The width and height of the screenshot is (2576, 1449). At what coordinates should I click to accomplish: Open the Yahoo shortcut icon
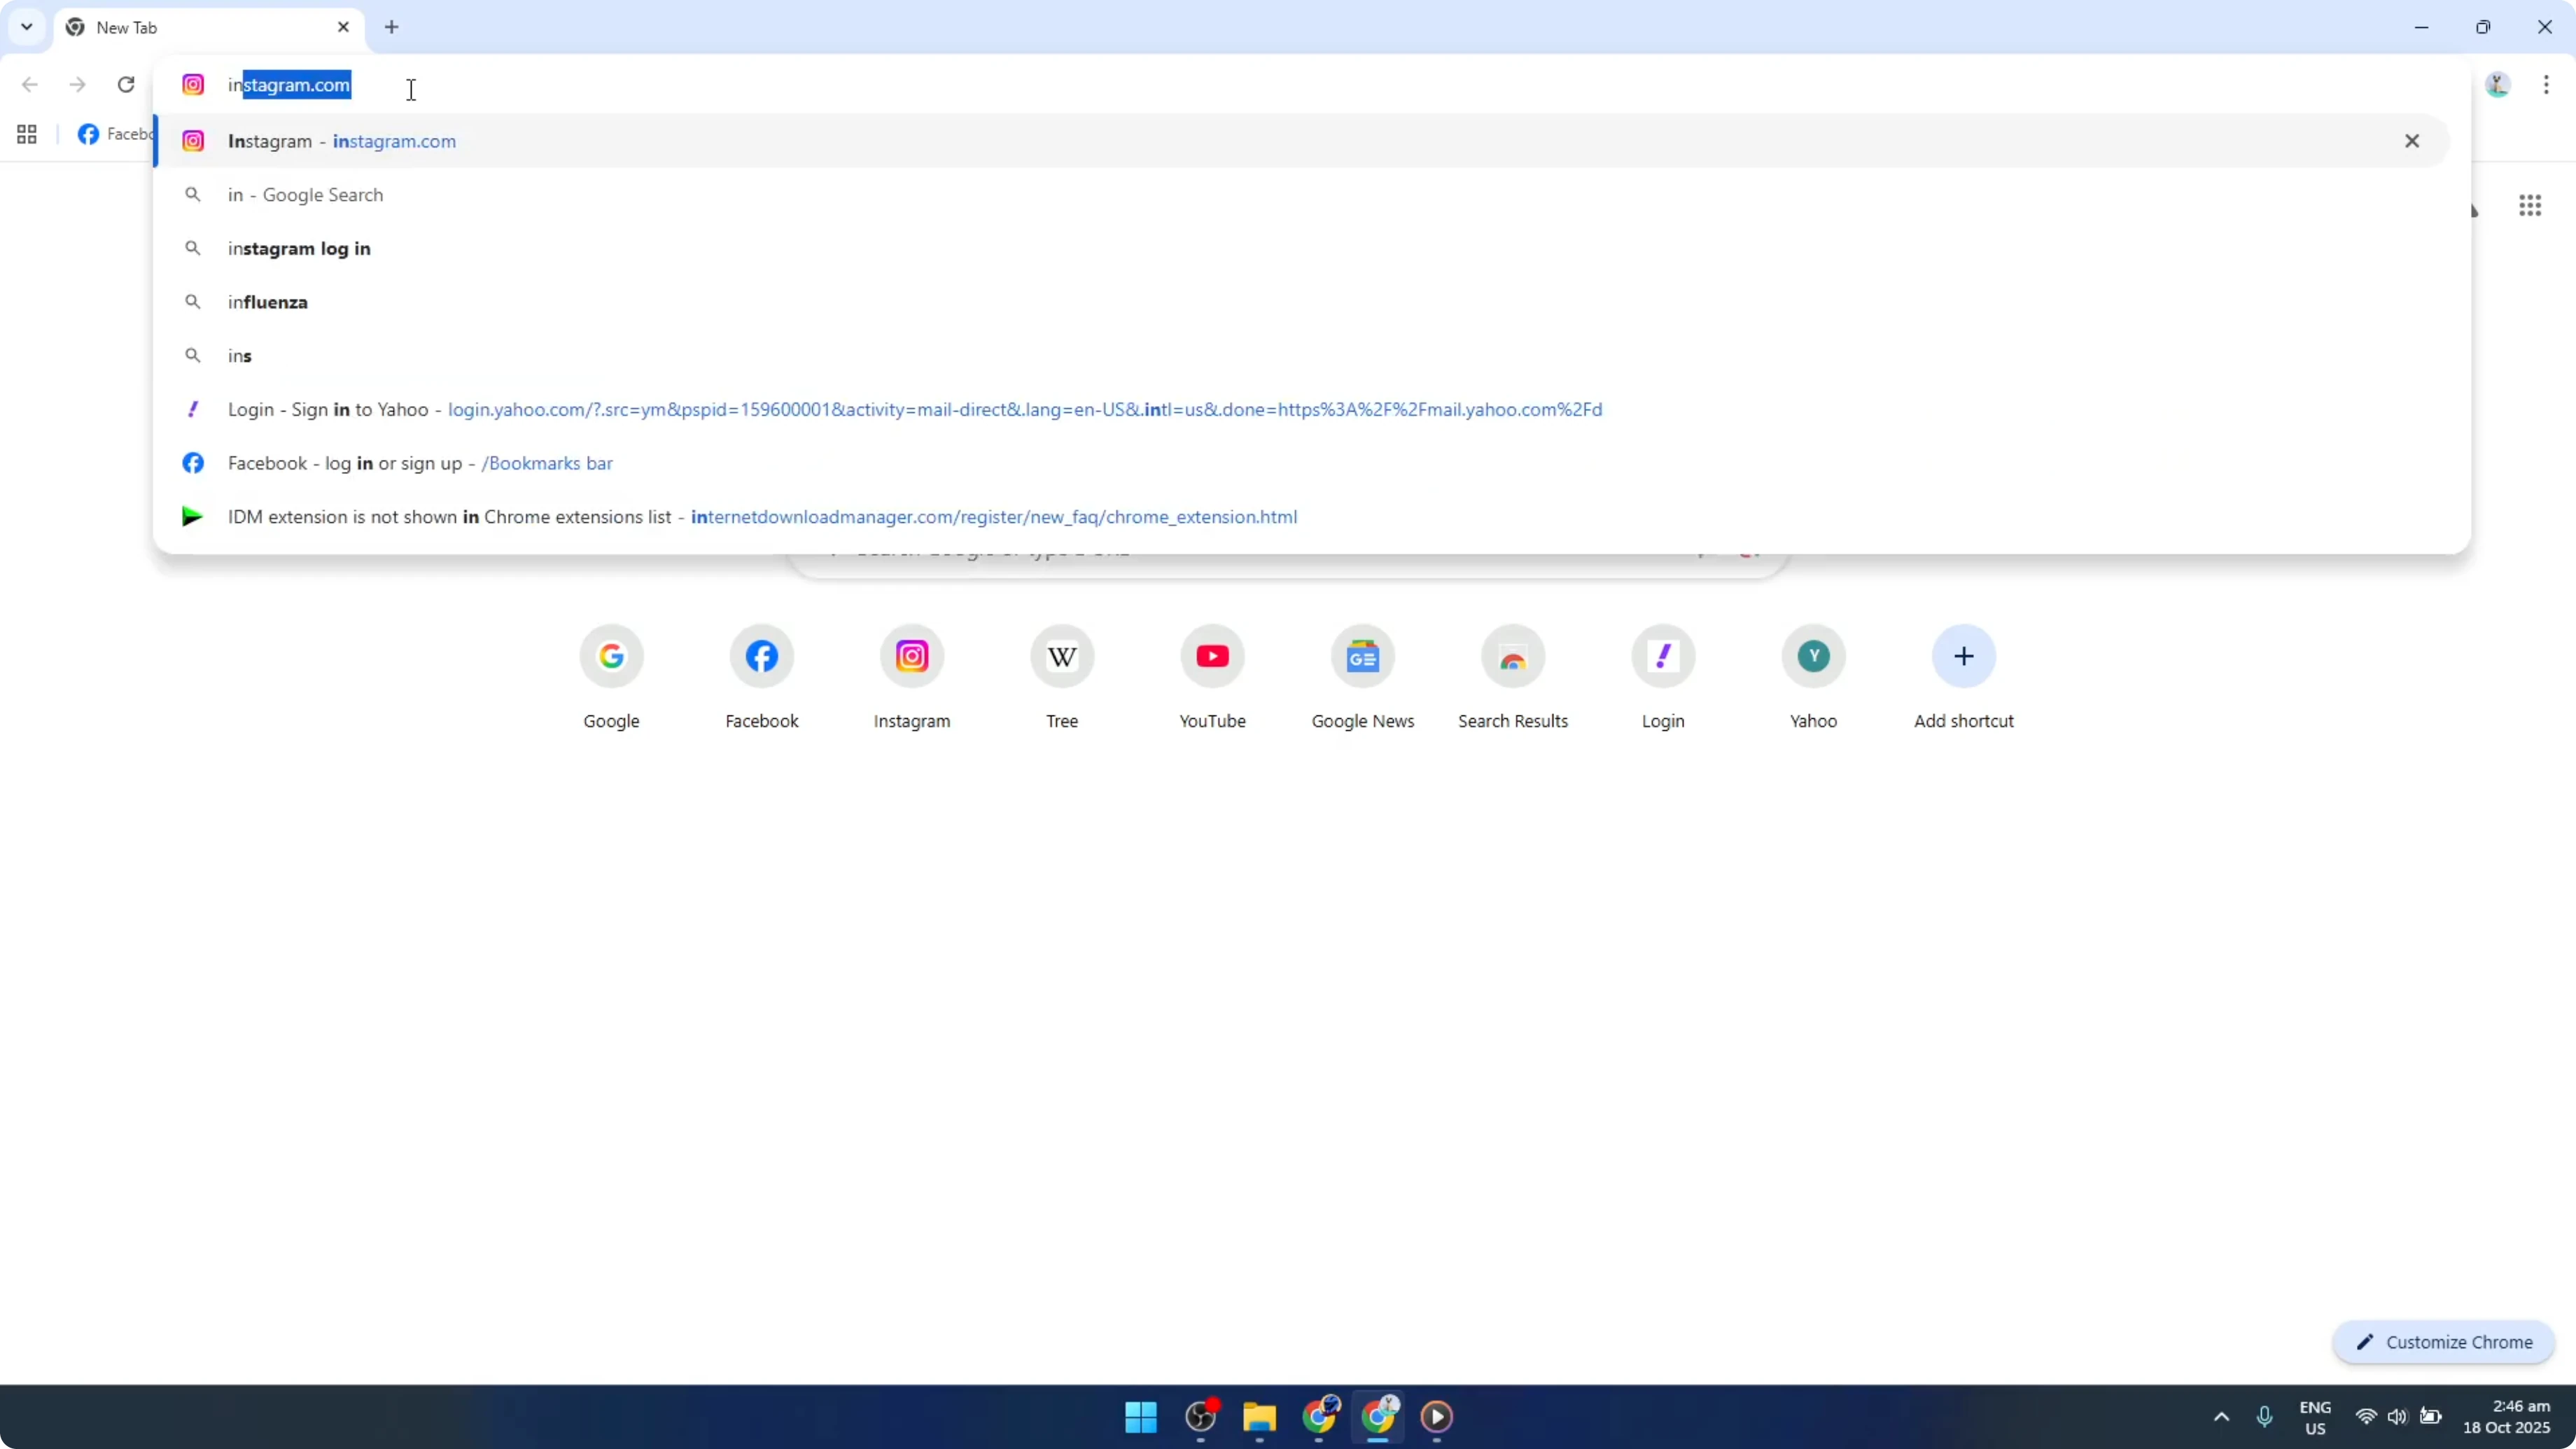[x=1813, y=656]
